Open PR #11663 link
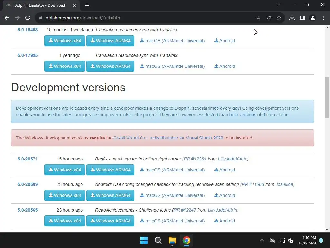Screen dimensions: 330x248 coord(253,184)
